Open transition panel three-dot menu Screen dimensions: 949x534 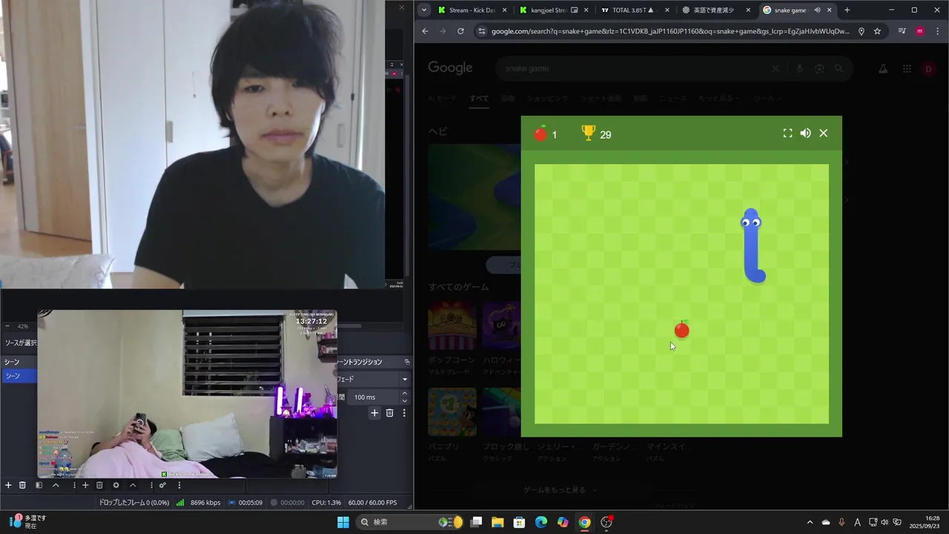pos(404,413)
